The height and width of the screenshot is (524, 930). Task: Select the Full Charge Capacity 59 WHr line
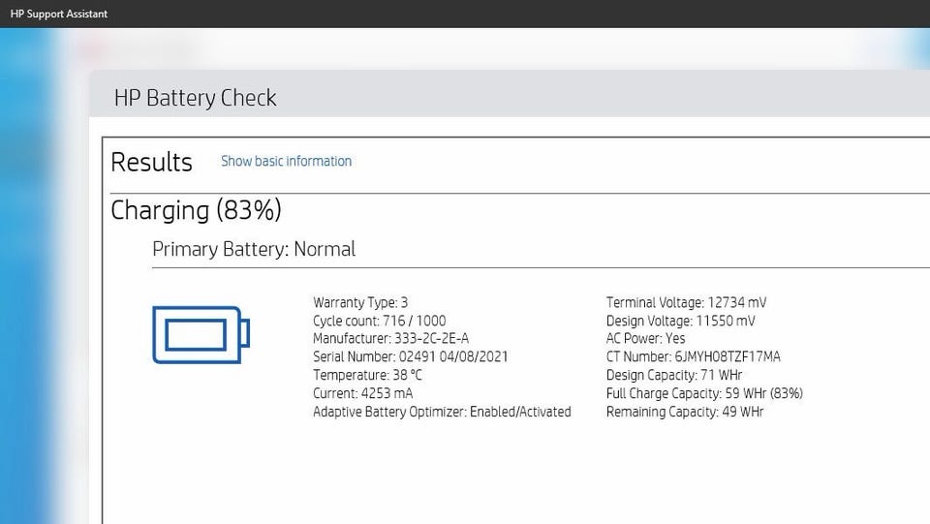[704, 393]
